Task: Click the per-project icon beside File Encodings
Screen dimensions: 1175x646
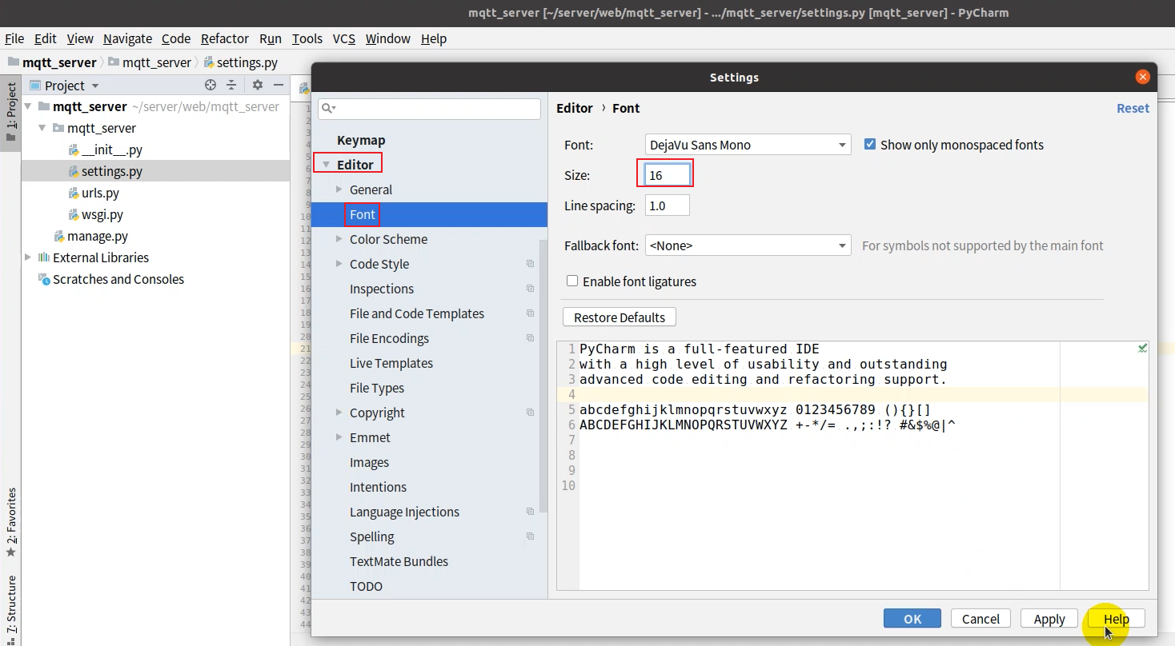Action: click(x=530, y=338)
